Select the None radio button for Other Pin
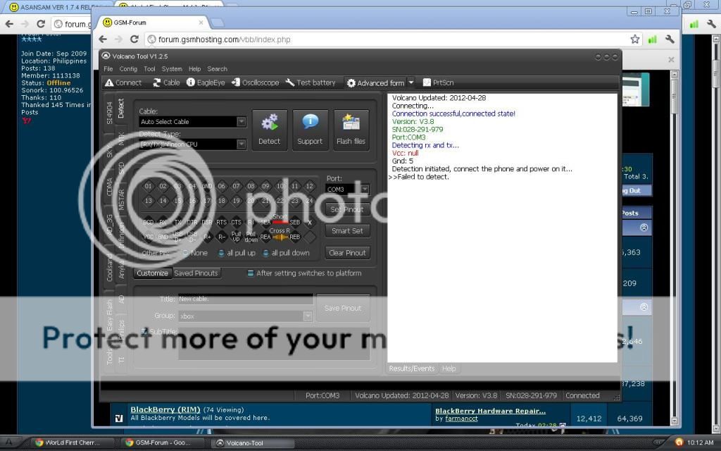This screenshot has height=451, width=721. pyautogui.click(x=184, y=252)
